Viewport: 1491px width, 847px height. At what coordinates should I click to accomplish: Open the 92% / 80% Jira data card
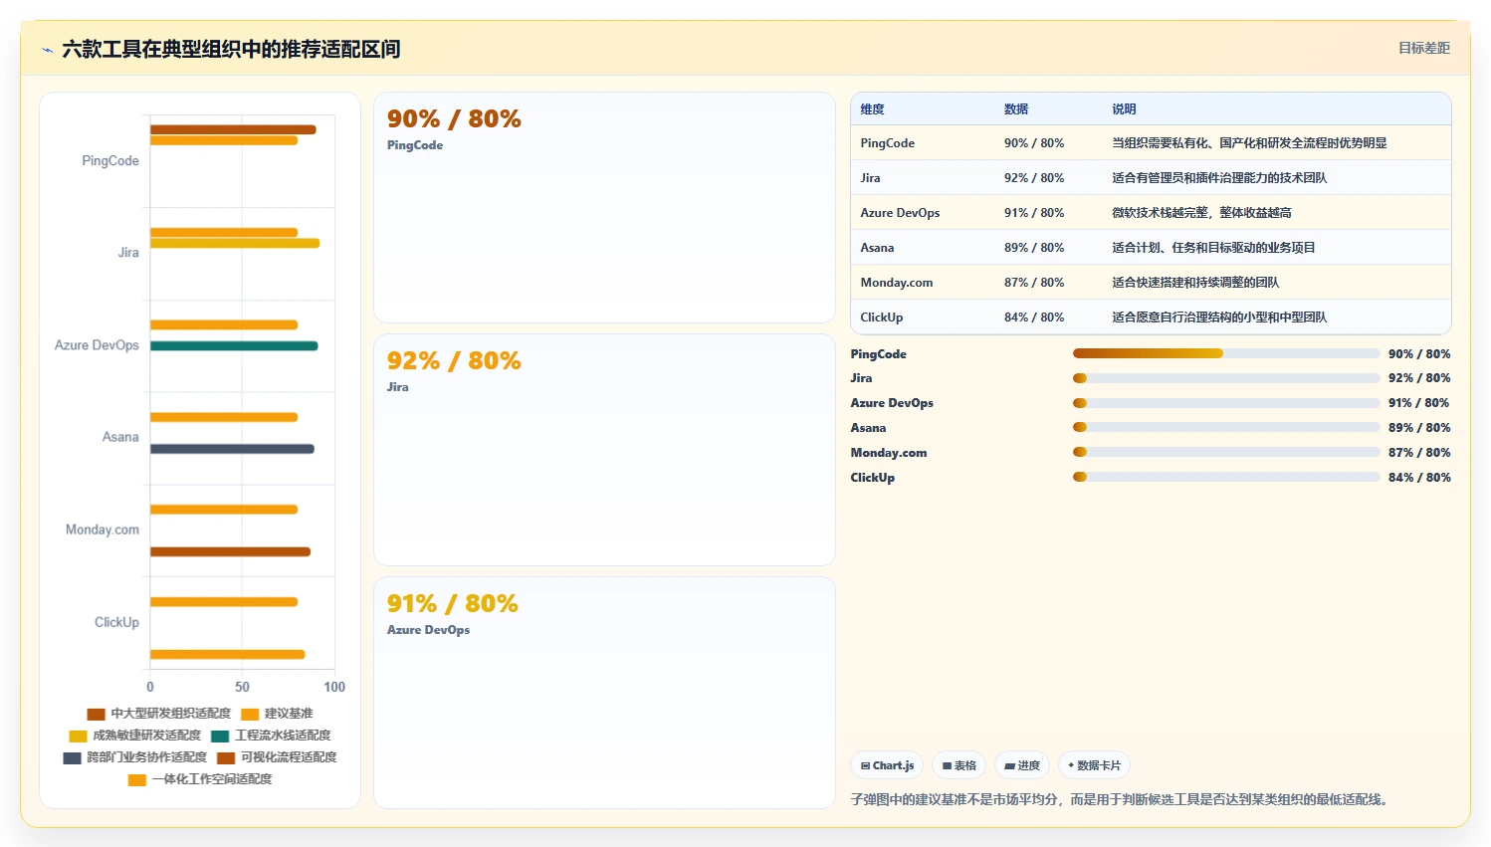pyautogui.click(x=604, y=450)
